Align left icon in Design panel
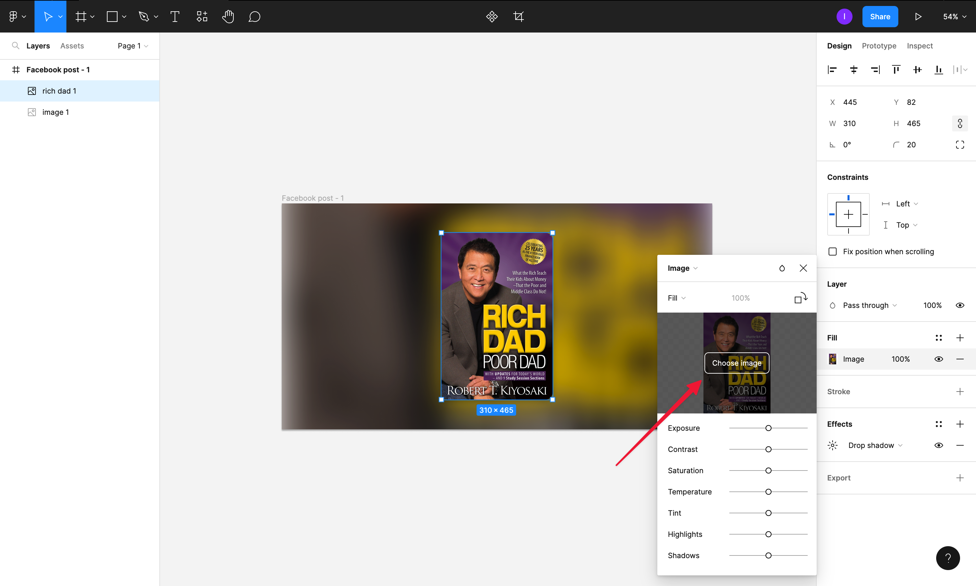Screen dimensions: 976x586 click(832, 69)
